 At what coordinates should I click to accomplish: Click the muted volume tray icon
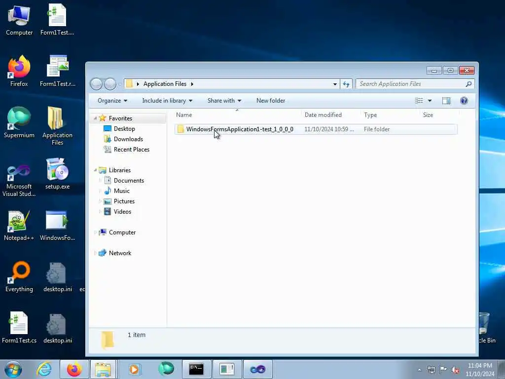(x=455, y=370)
